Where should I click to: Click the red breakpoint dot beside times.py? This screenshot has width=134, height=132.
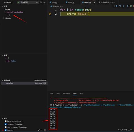3,130
